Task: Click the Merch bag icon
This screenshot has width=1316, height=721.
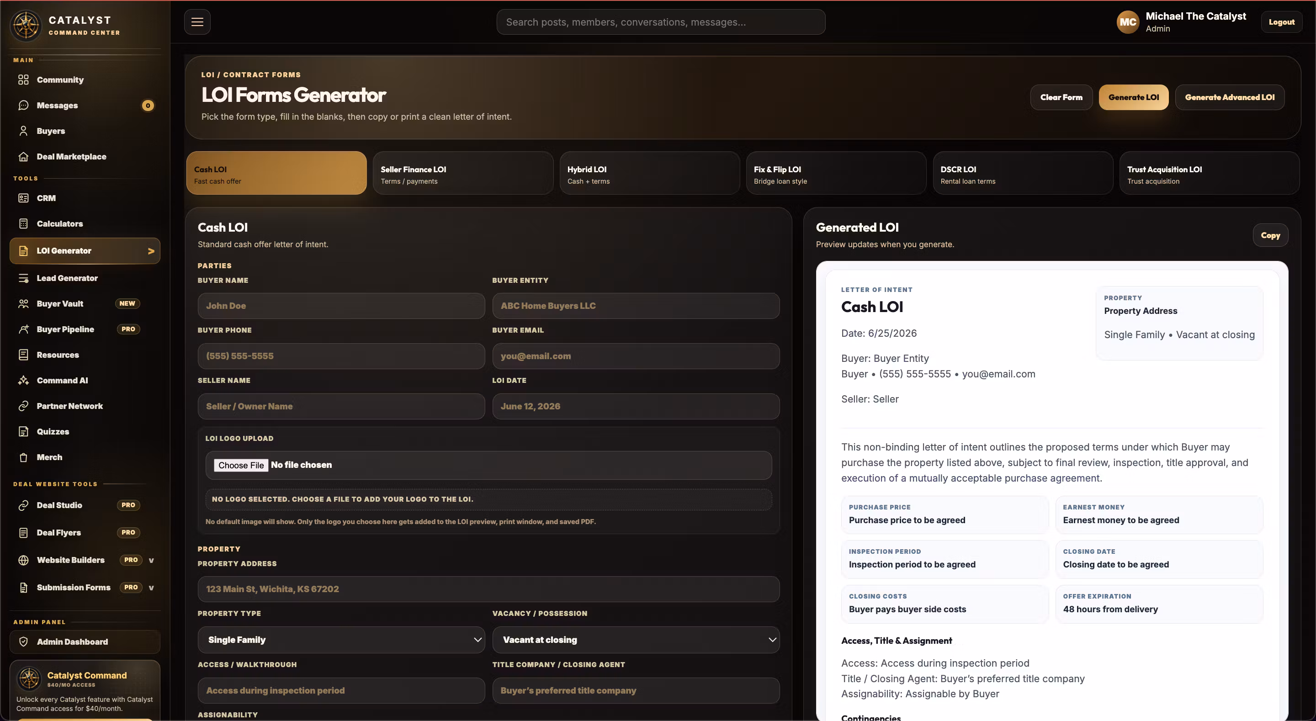Action: 23,457
